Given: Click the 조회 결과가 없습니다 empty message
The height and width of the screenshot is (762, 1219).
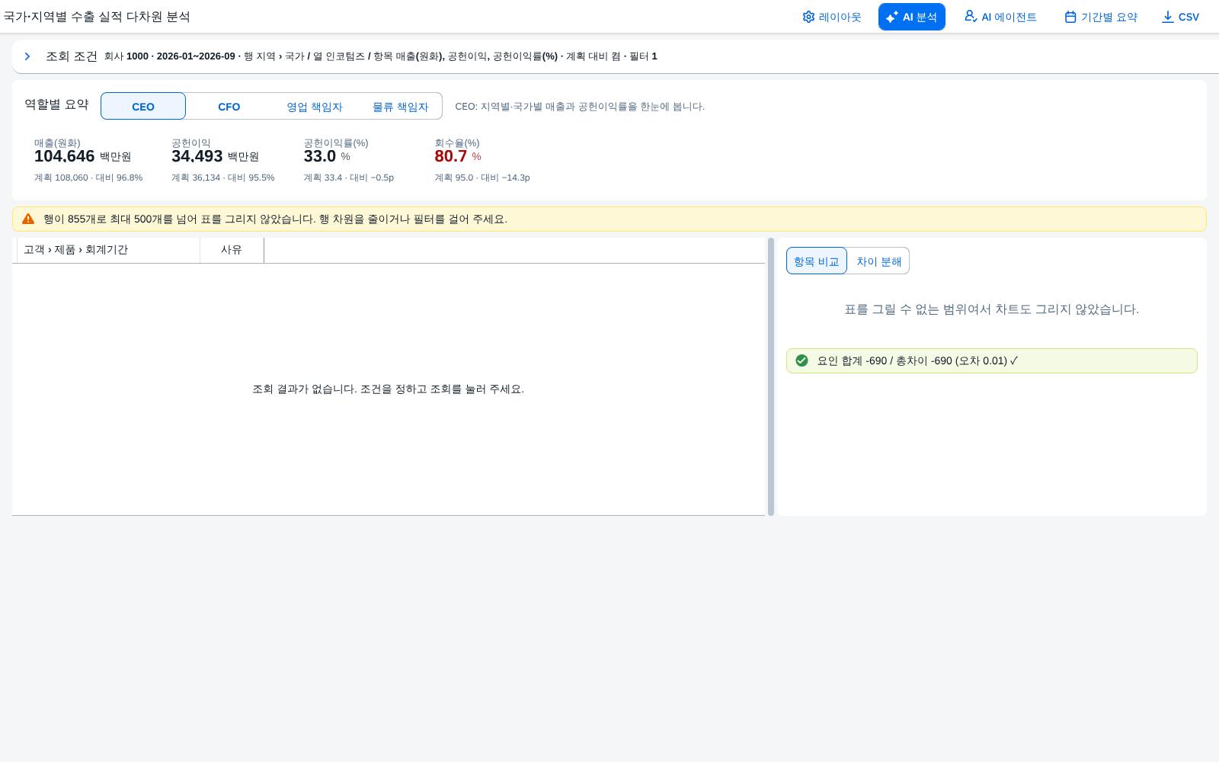Looking at the screenshot, I should pos(388,389).
